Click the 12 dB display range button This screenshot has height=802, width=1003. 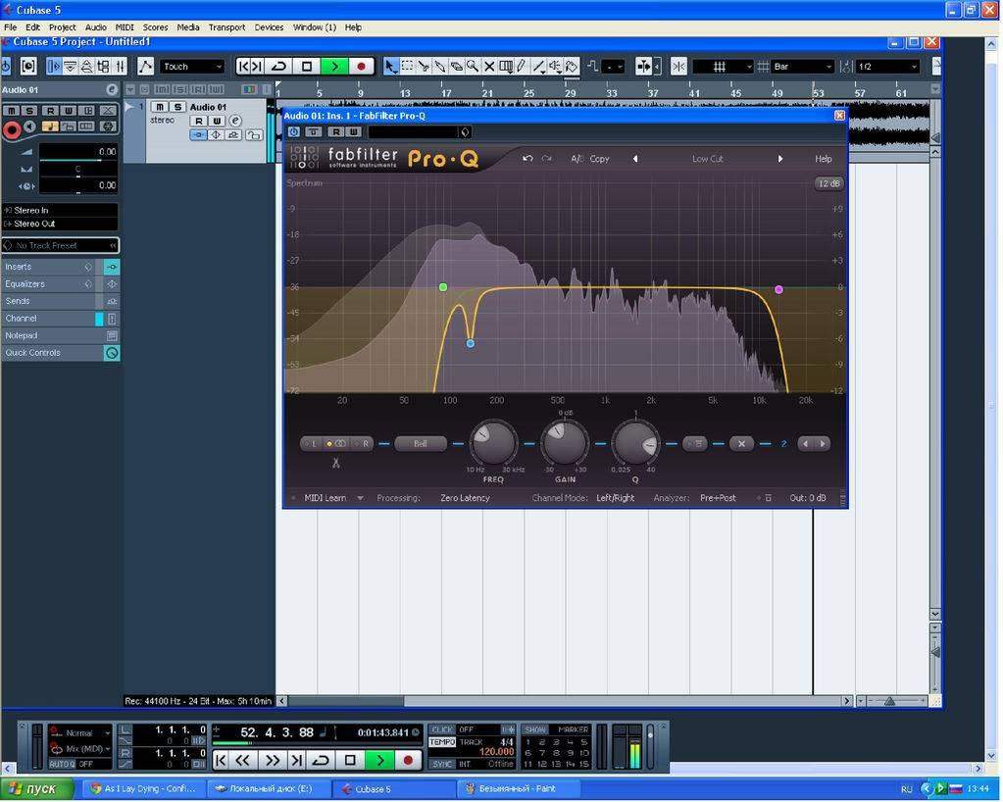(x=829, y=183)
